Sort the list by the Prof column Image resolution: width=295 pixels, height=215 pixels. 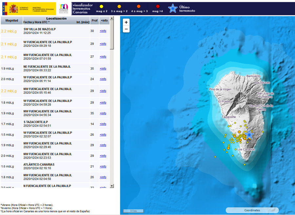coord(94,20)
